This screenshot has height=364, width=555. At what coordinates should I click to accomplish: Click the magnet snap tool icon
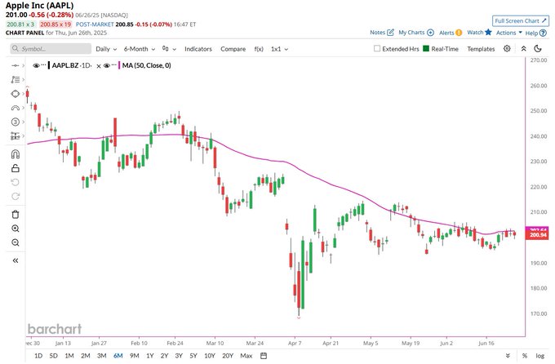click(x=15, y=153)
